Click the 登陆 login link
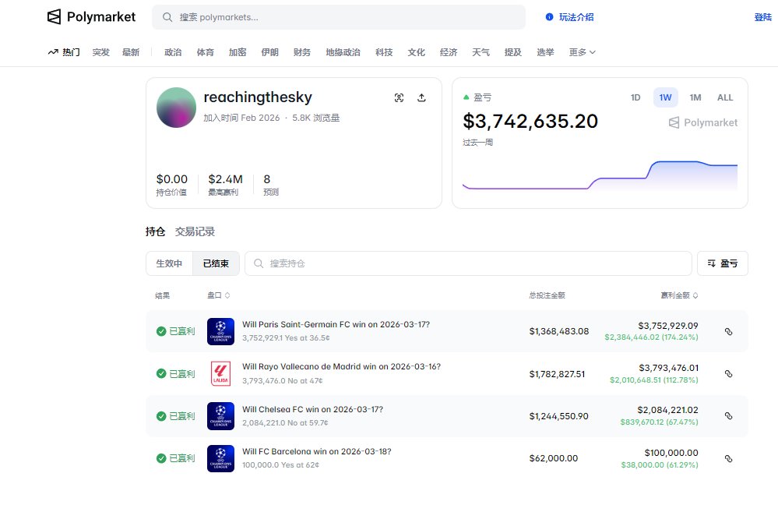778x505 pixels. (x=763, y=17)
